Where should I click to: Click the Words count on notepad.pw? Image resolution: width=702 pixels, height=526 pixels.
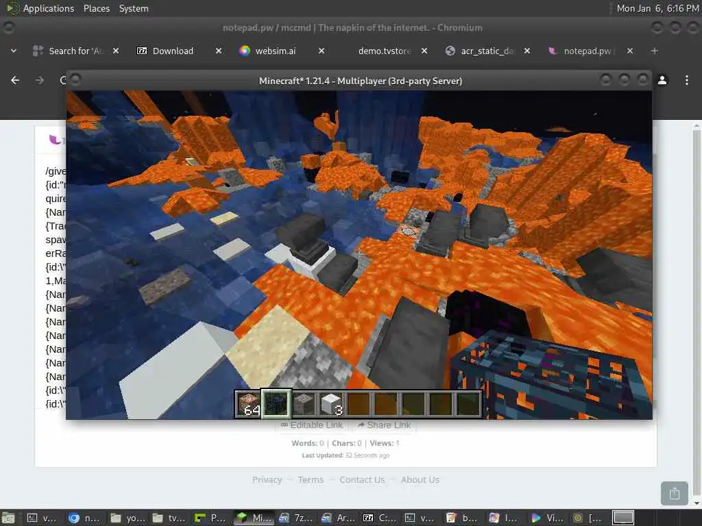click(307, 443)
